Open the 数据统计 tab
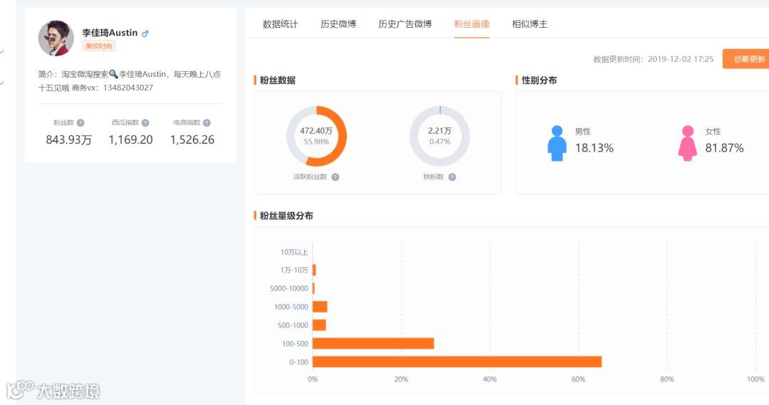Viewport: 769px width, 405px height. (280, 24)
